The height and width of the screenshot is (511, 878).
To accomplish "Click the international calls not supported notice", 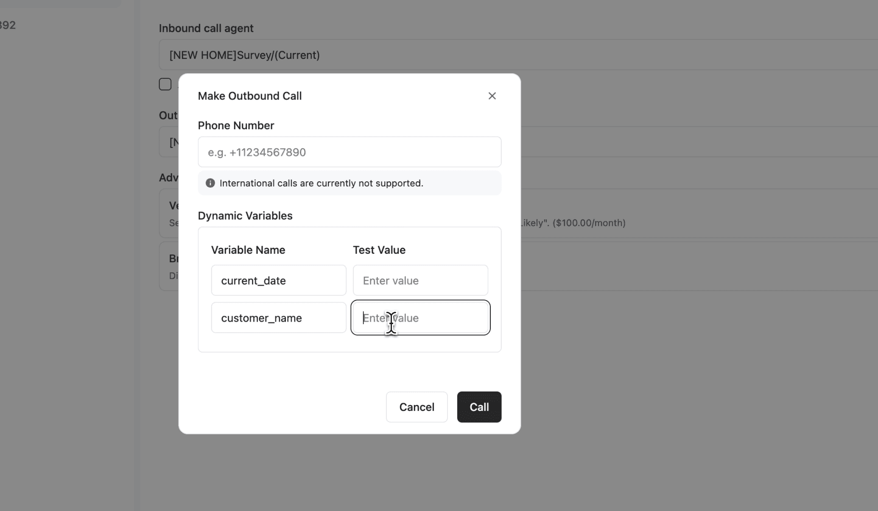I will 321,183.
